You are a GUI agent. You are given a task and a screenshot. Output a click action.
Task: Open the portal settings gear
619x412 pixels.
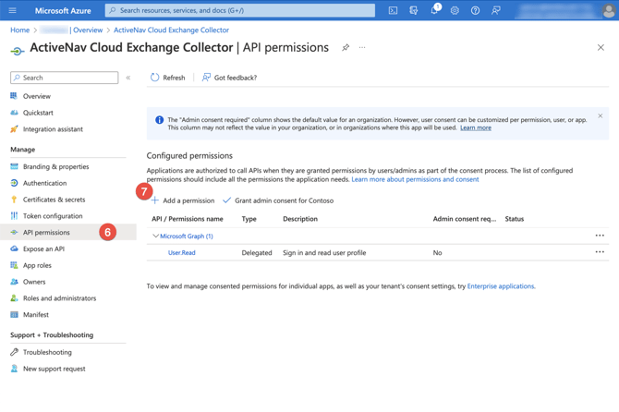[x=455, y=11]
